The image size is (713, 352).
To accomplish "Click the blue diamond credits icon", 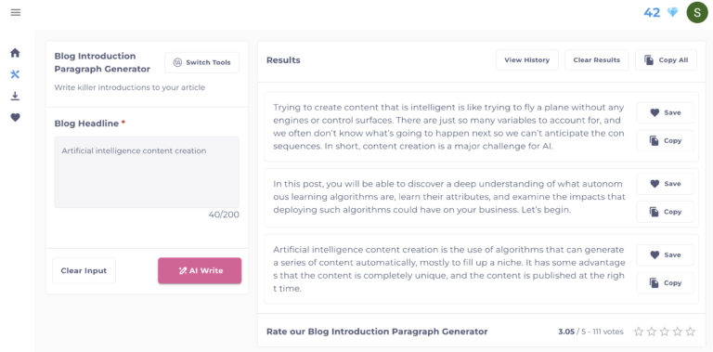I will tap(672, 13).
